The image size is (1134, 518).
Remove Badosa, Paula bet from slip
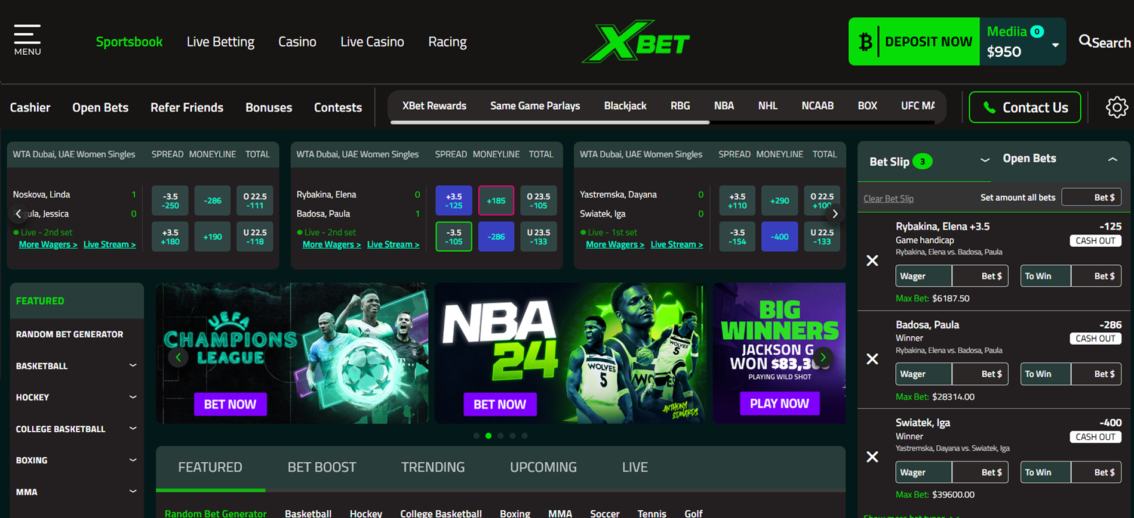click(872, 359)
